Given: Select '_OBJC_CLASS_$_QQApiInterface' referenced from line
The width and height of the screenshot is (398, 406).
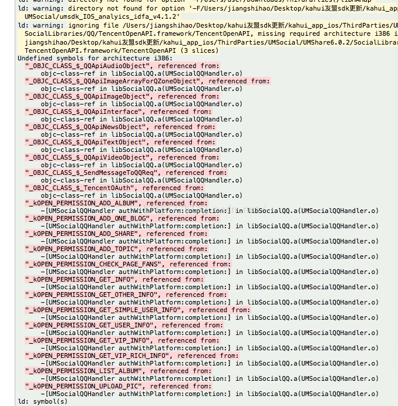Looking at the screenshot, I should click(119, 112).
